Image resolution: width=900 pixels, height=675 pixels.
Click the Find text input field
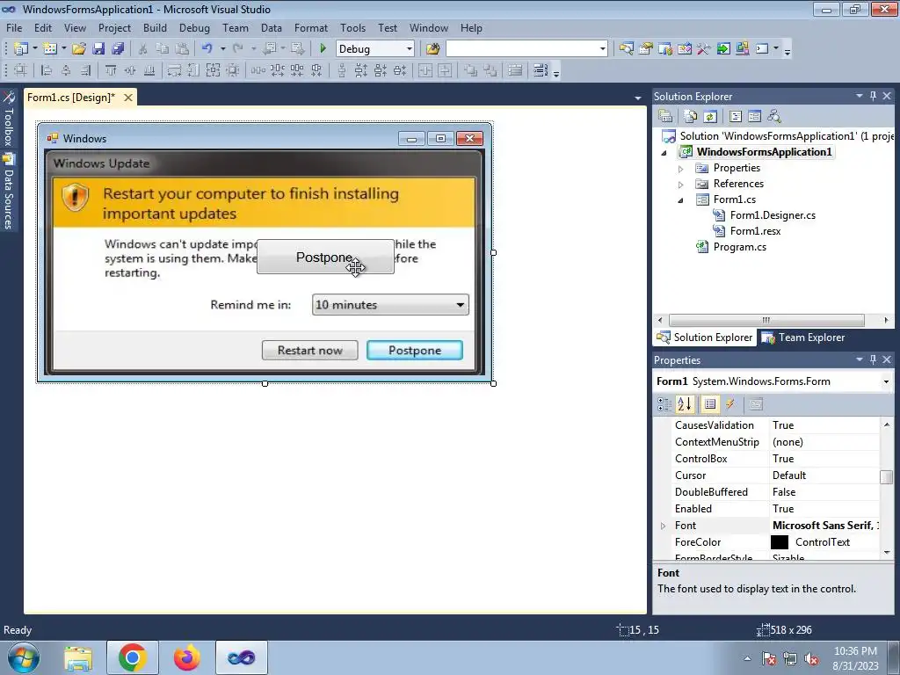pyautogui.click(x=521, y=49)
